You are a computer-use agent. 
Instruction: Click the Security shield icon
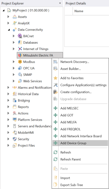[x=15, y=139]
